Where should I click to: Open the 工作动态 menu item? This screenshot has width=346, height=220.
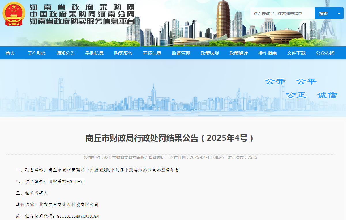pos(37,53)
